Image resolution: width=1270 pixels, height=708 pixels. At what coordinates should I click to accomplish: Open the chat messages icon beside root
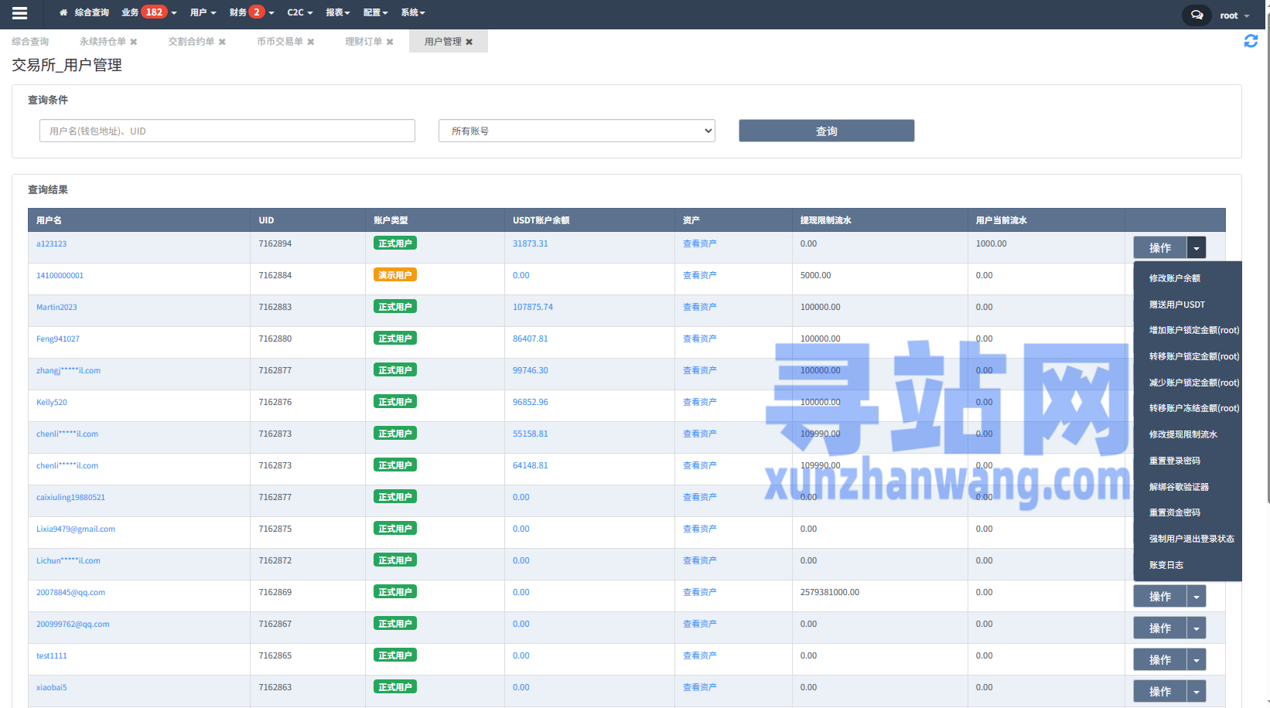[1196, 15]
